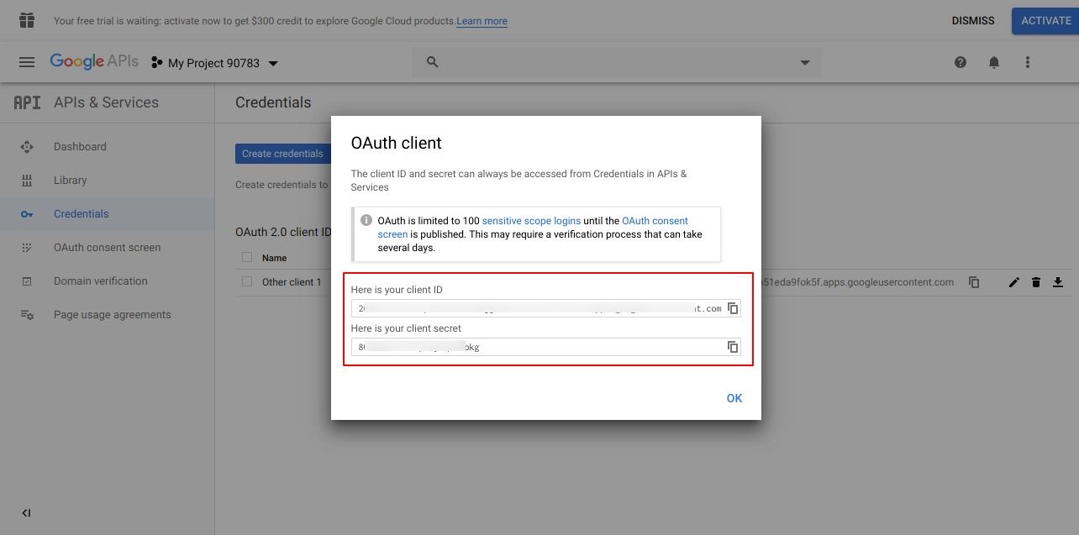
Task: Copy the client ID to clipboard
Action: click(733, 308)
